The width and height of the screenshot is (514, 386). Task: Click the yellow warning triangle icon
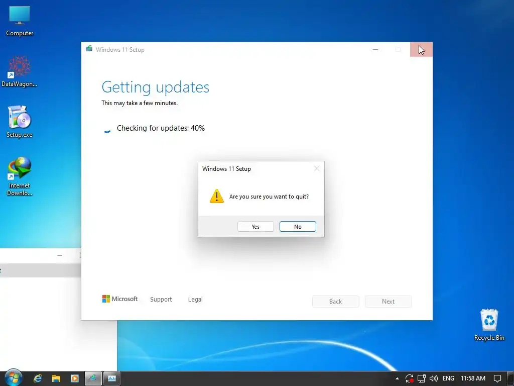tap(217, 197)
